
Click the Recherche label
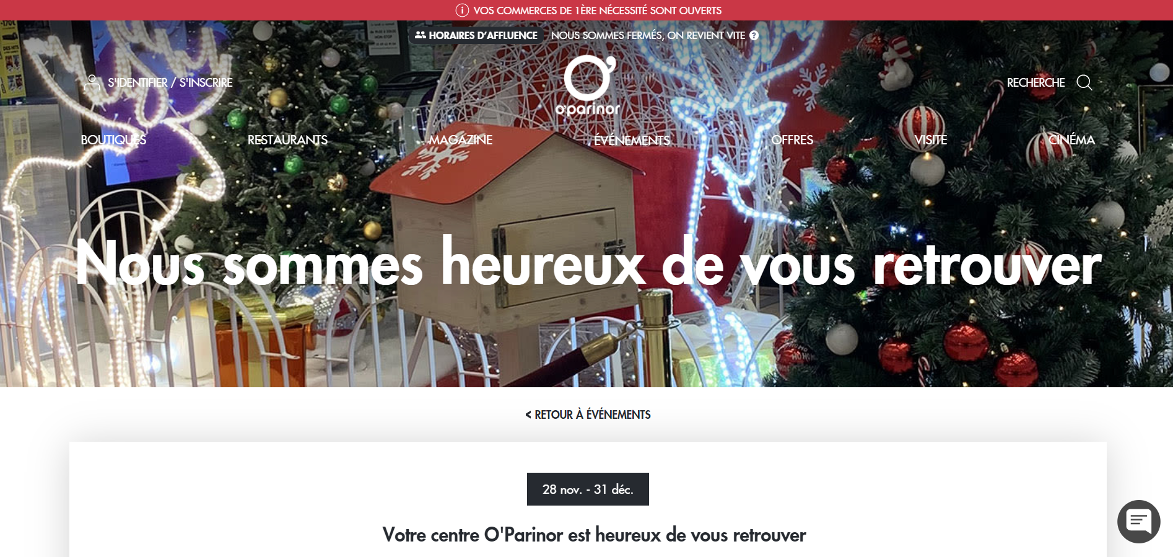pos(1036,82)
